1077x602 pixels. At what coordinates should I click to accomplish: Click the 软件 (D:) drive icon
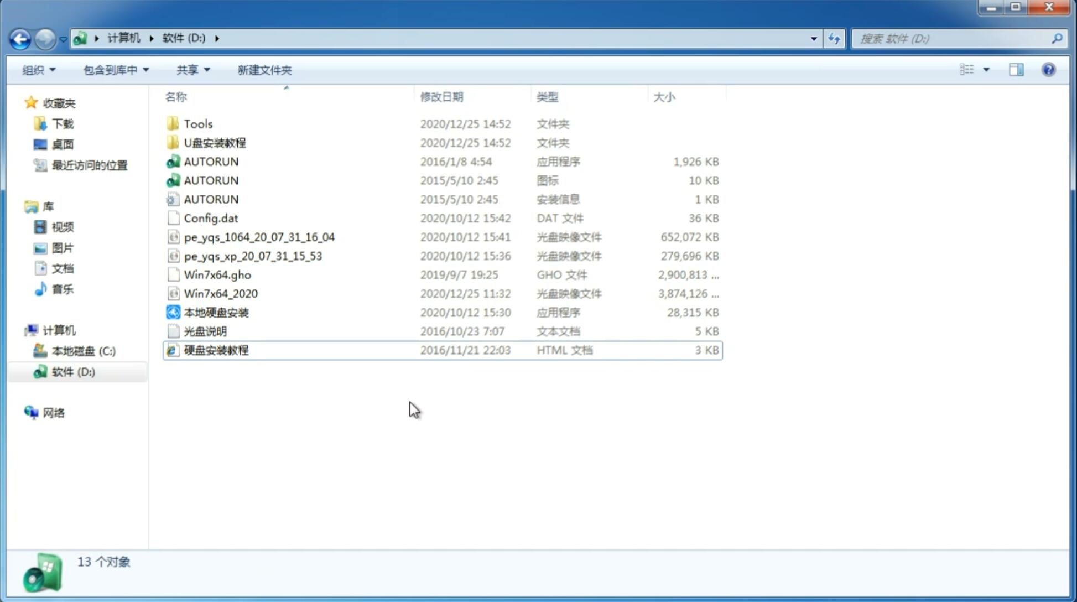pyautogui.click(x=40, y=371)
